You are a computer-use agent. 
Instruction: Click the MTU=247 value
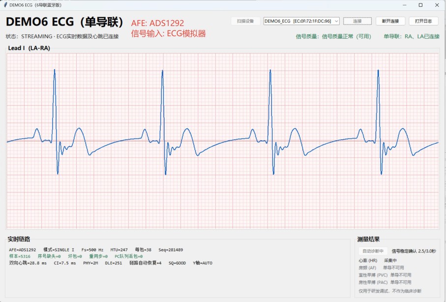(x=119, y=250)
